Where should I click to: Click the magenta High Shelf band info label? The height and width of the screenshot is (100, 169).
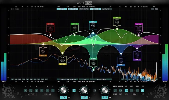(x=139, y=27)
